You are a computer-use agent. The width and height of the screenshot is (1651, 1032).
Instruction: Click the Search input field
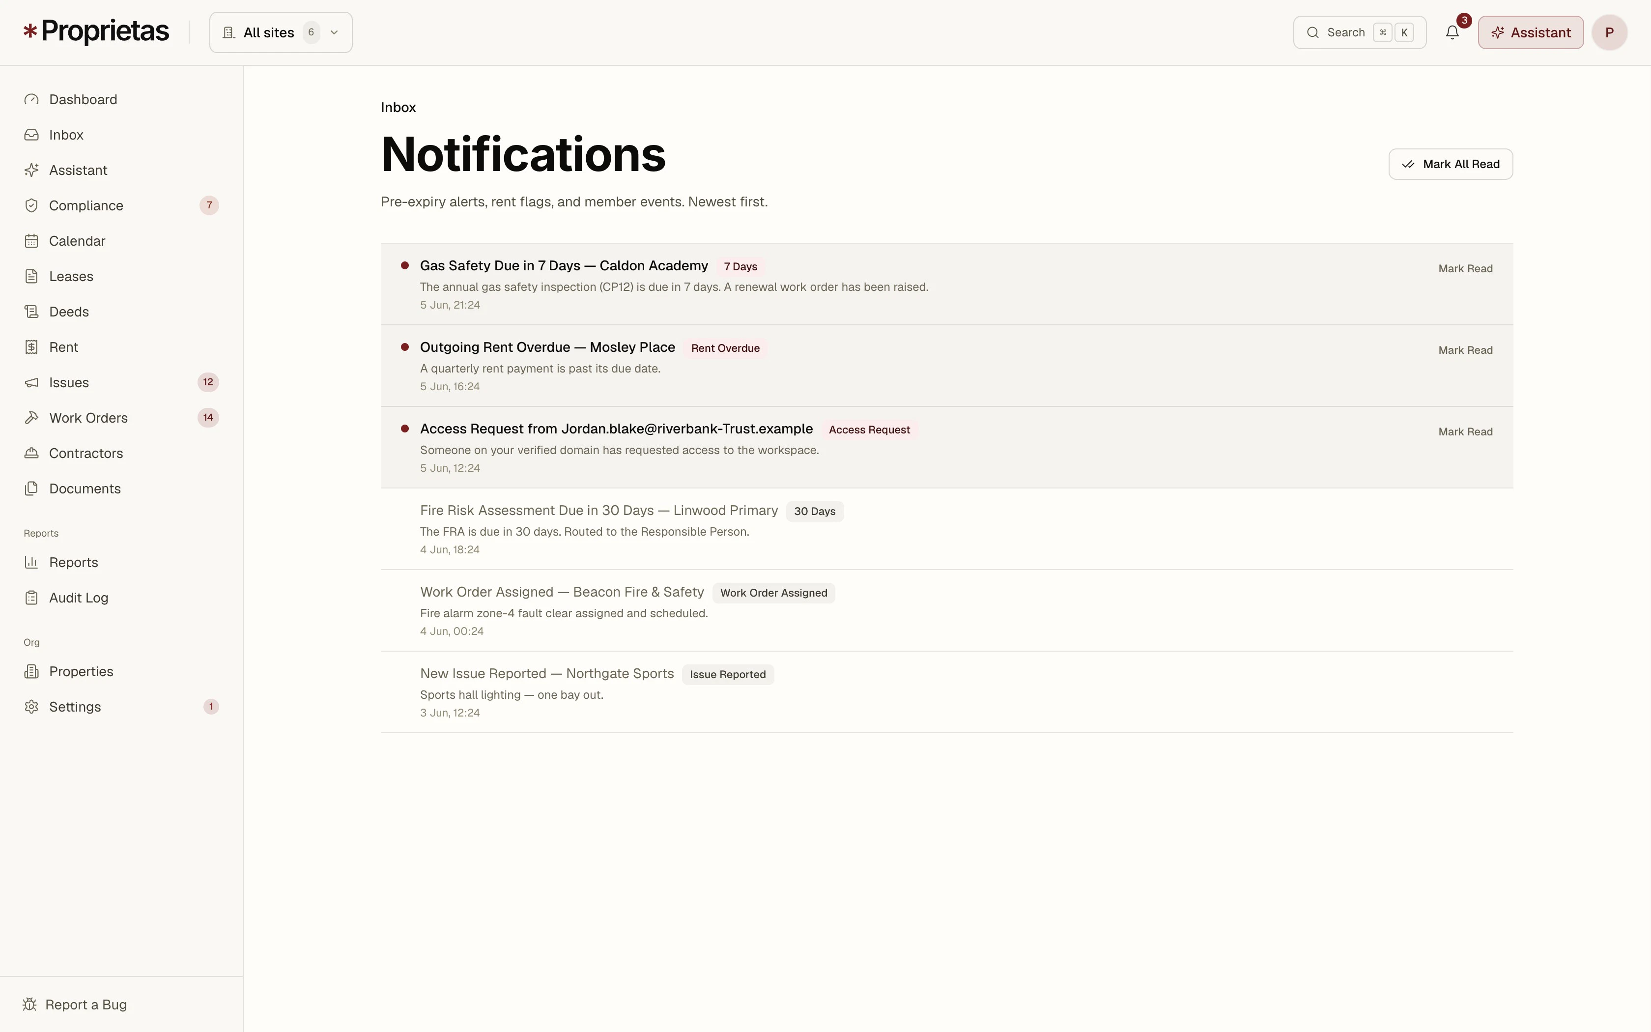1360,33
